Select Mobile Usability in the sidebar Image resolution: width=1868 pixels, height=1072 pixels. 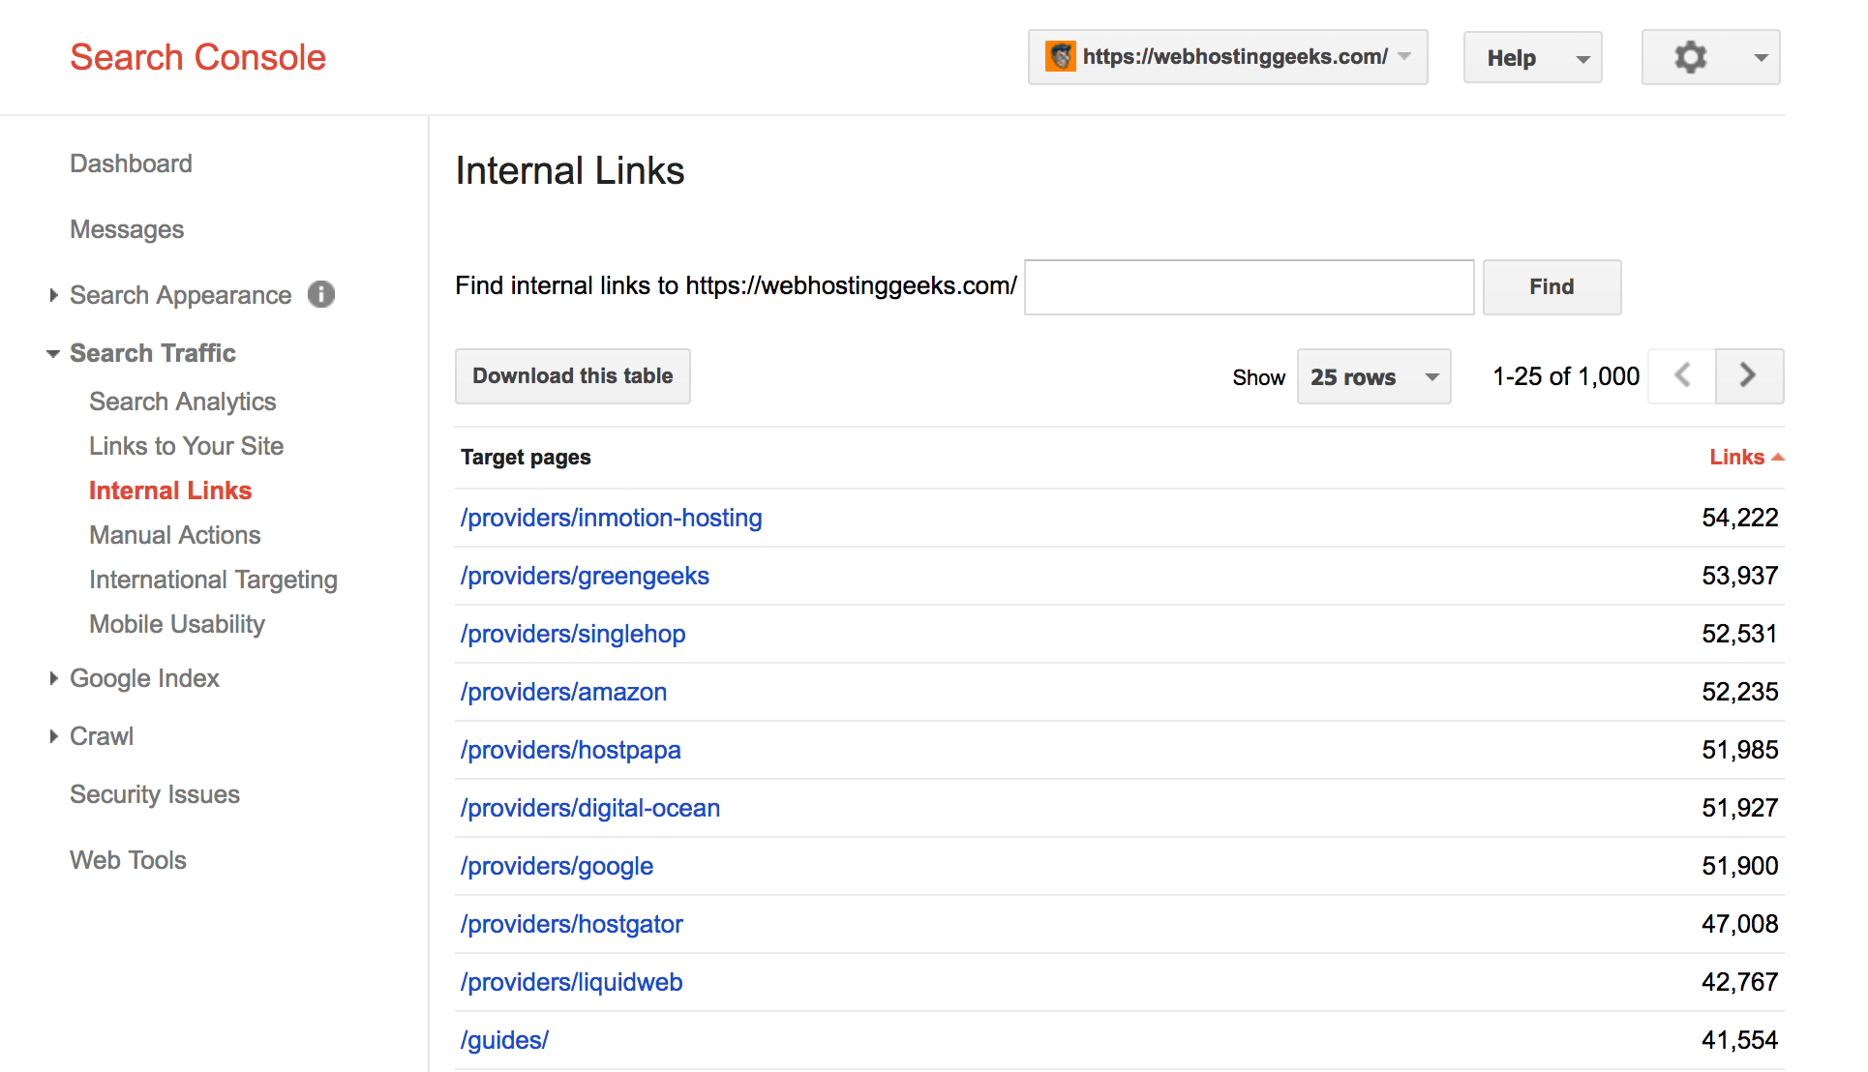[x=177, y=624]
